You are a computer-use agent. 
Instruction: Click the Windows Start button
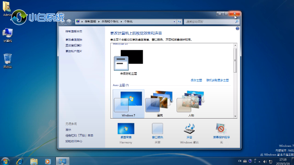[6, 161]
